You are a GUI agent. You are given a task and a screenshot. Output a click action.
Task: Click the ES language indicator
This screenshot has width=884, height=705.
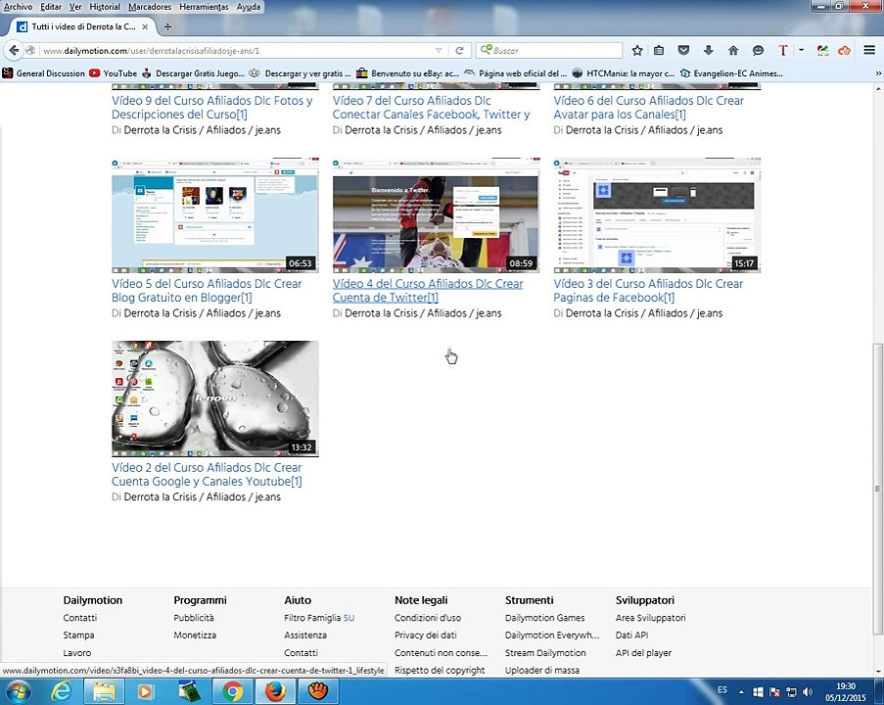click(x=721, y=689)
